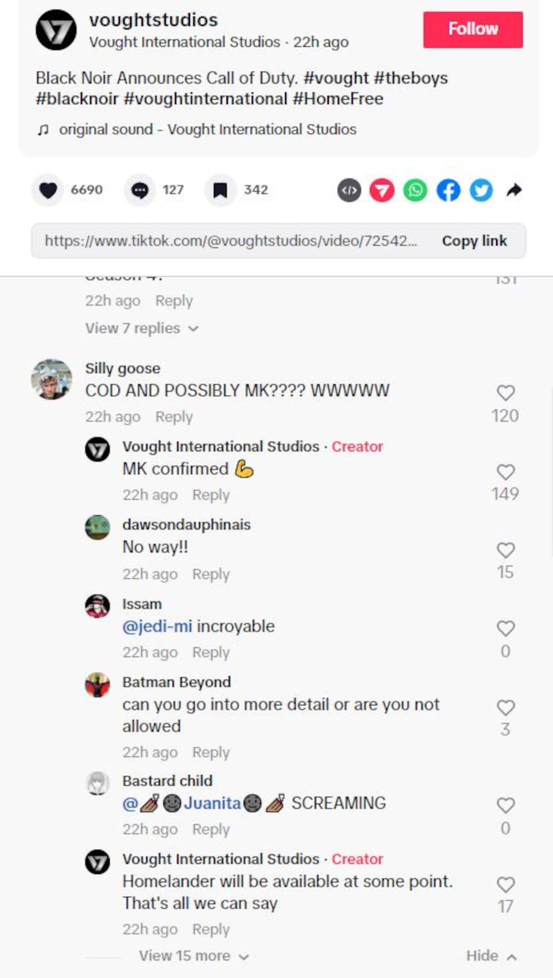
Task: Share to WhatsApp
Action: pos(415,190)
